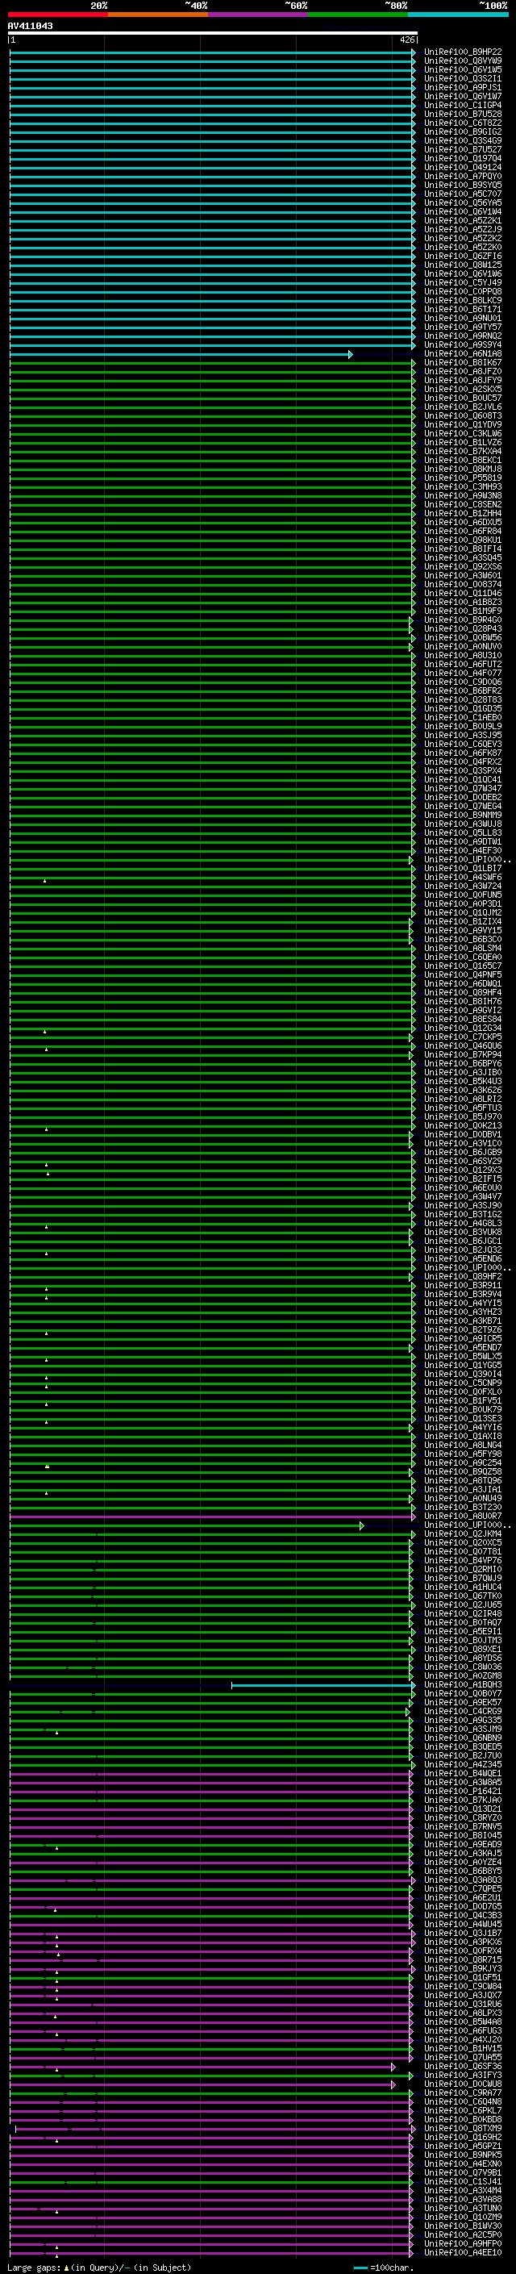The image size is (516, 2274).
Task: Click the UniRef100_B6T171 label
Action: 463,309
